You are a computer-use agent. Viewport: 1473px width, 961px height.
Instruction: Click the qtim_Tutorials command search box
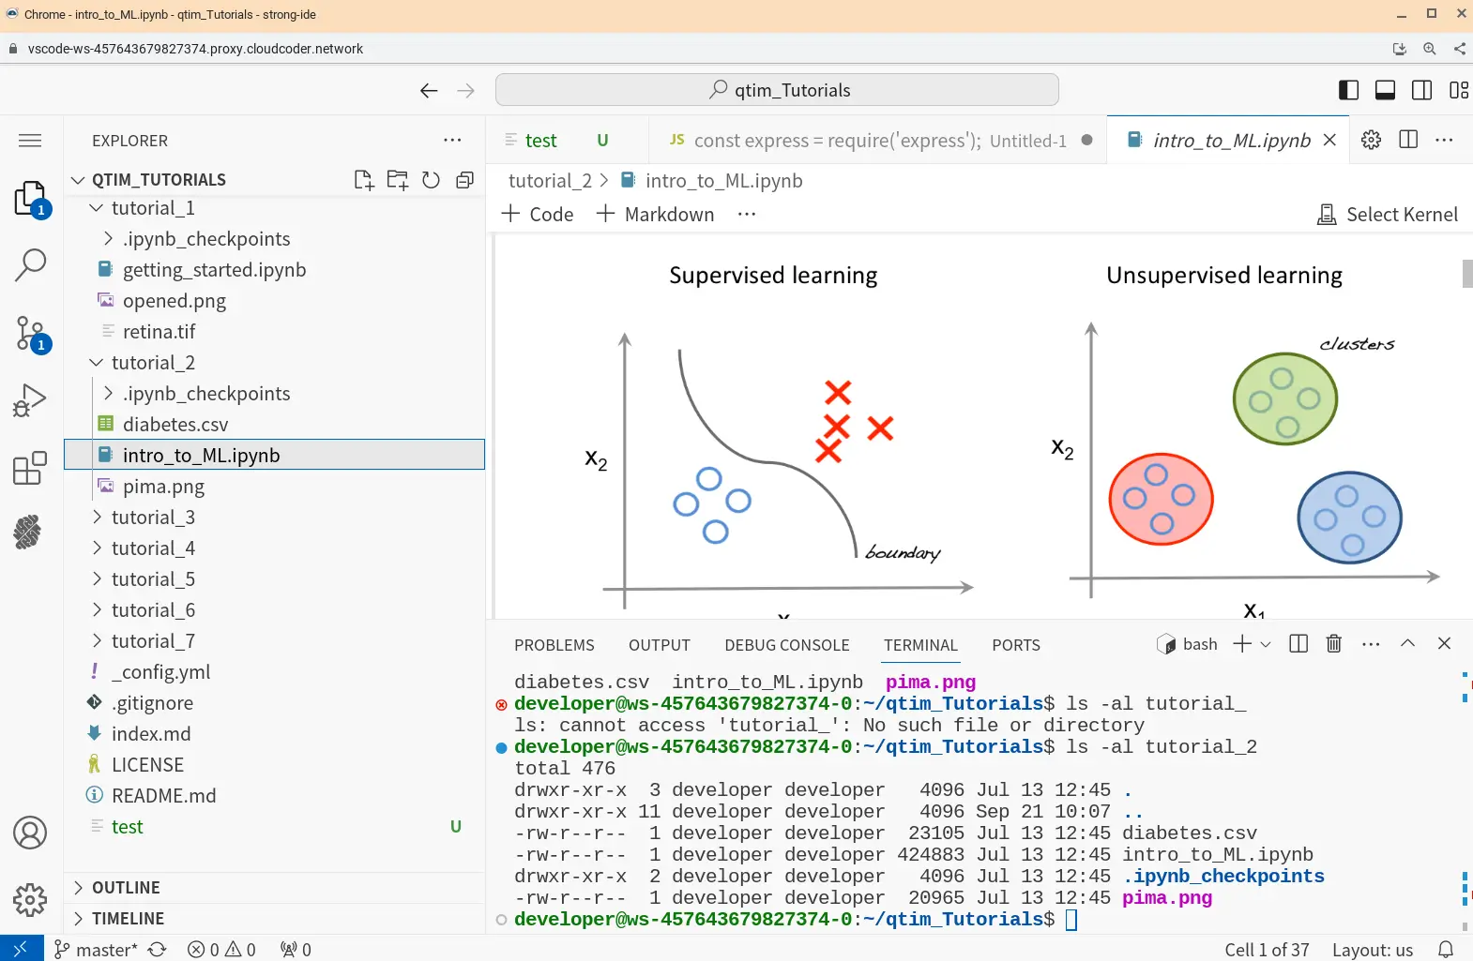coord(777,90)
